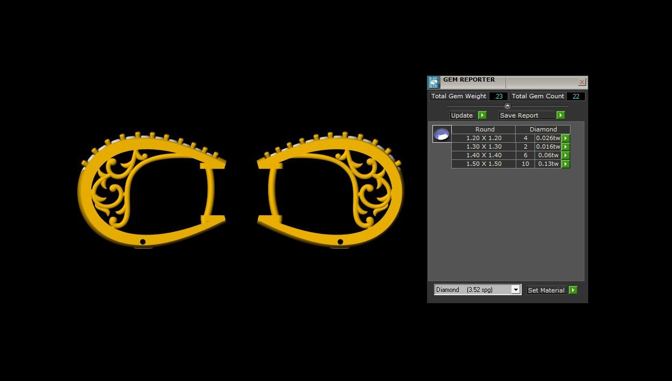Viewport: 672px width, 381px height.
Task: Click green arrow for 1.30 X 1.30 row
Action: pos(566,147)
